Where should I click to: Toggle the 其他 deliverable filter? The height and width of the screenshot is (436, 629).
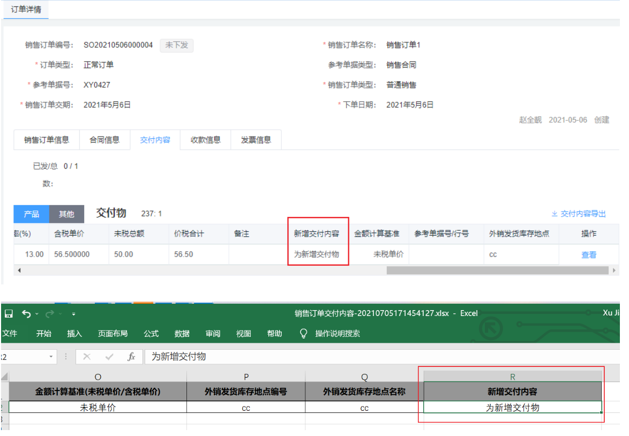(x=66, y=214)
